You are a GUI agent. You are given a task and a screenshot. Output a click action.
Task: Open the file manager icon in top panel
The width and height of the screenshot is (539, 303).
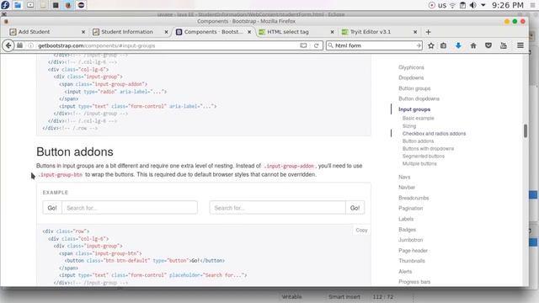click(18, 5)
